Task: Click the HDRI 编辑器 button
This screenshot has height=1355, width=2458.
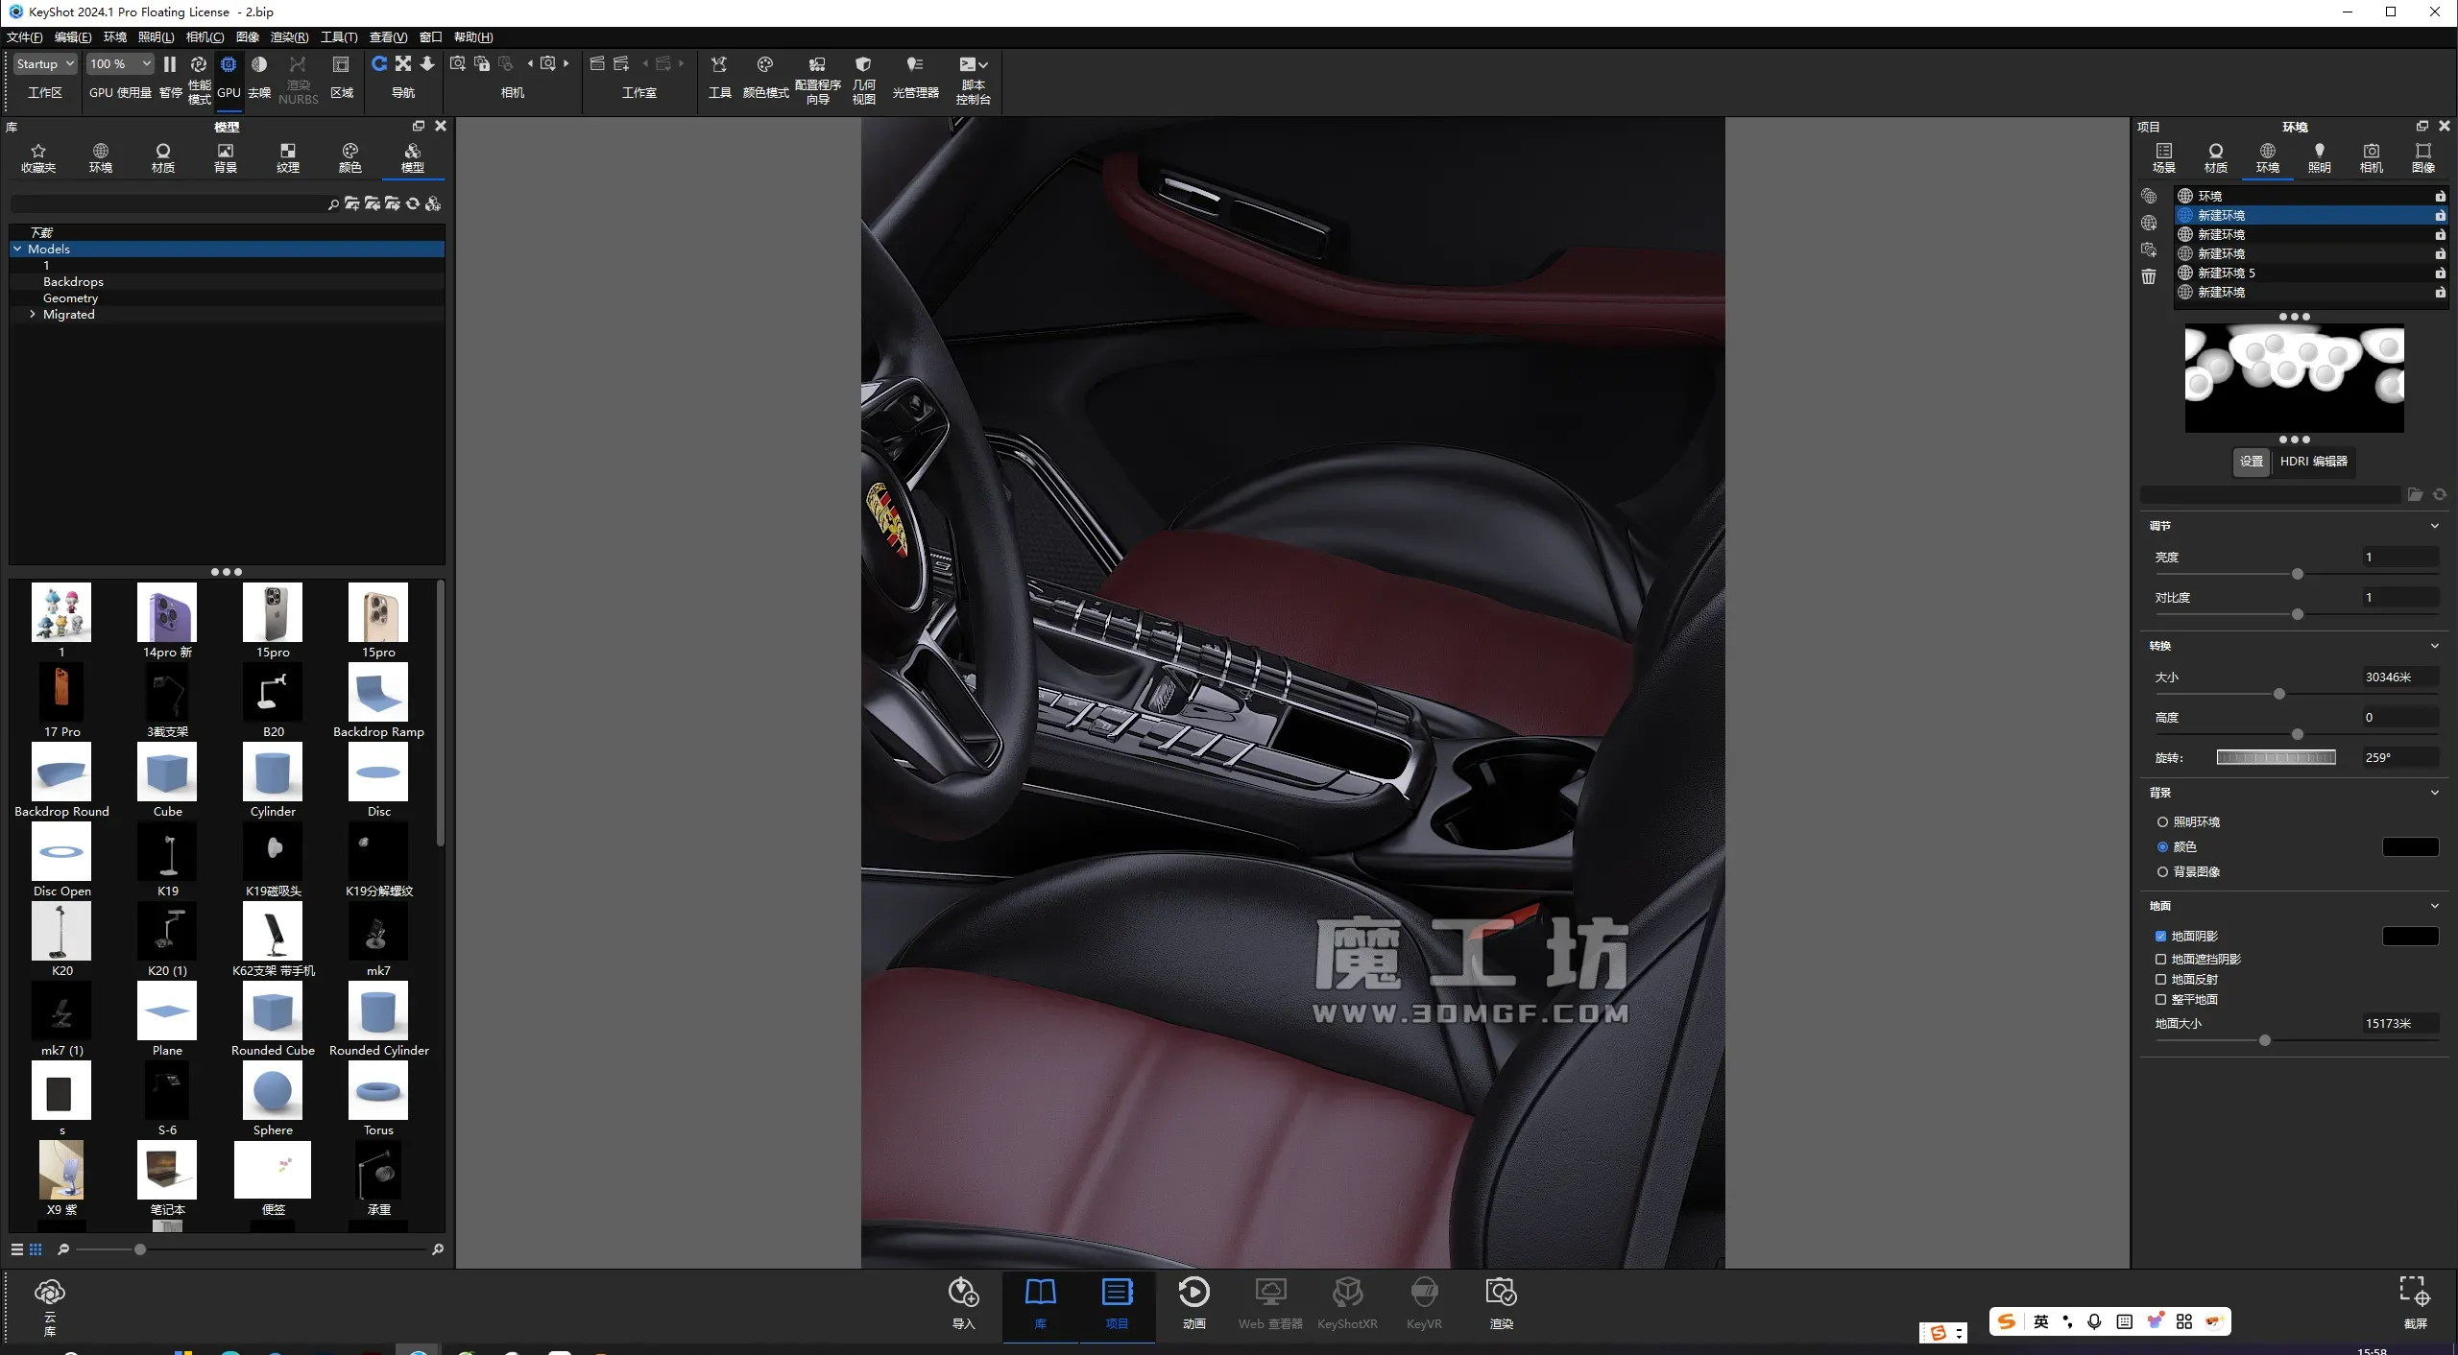Action: point(2313,462)
